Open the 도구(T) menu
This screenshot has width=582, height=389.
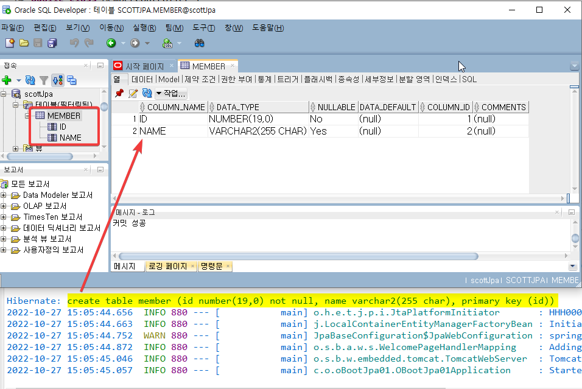click(203, 28)
